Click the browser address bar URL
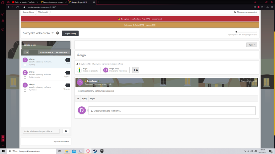The width and height of the screenshot is (275, 154). [x=42, y=7]
